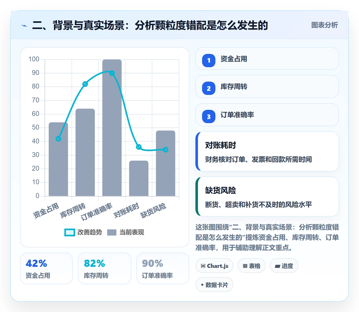Click the 对账耗时 card heading

pyautogui.click(x=221, y=145)
